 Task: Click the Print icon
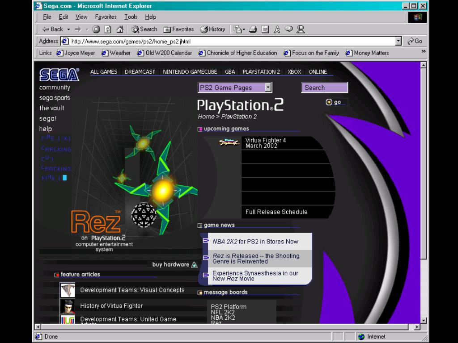[x=253, y=29]
